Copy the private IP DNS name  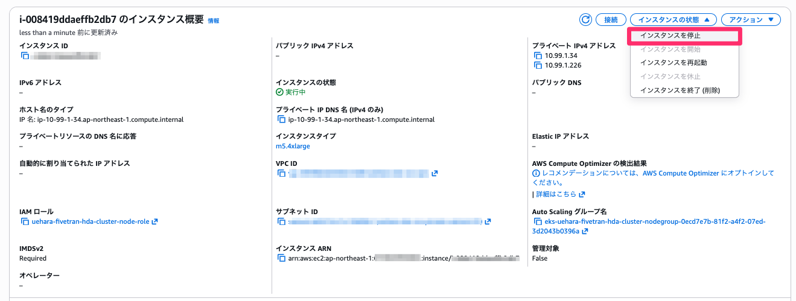point(281,119)
